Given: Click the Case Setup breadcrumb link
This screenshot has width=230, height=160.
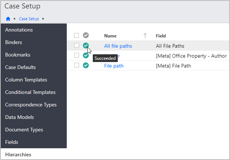Looking at the screenshot, I should (x=29, y=18).
